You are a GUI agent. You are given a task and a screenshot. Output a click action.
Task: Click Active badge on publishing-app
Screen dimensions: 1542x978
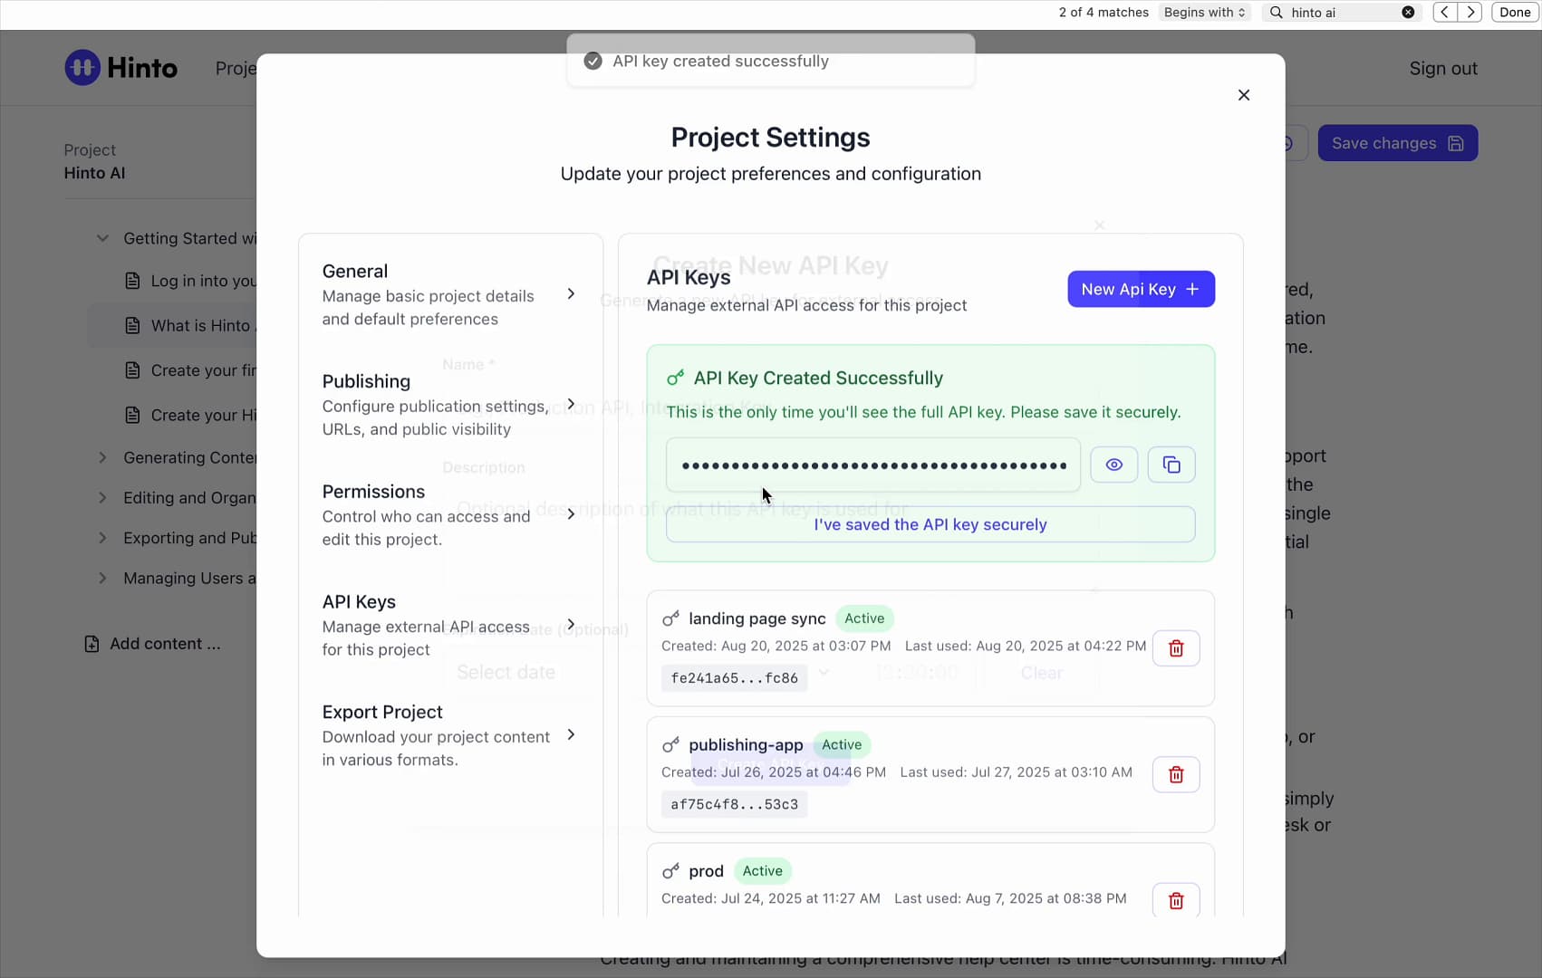[x=842, y=744]
